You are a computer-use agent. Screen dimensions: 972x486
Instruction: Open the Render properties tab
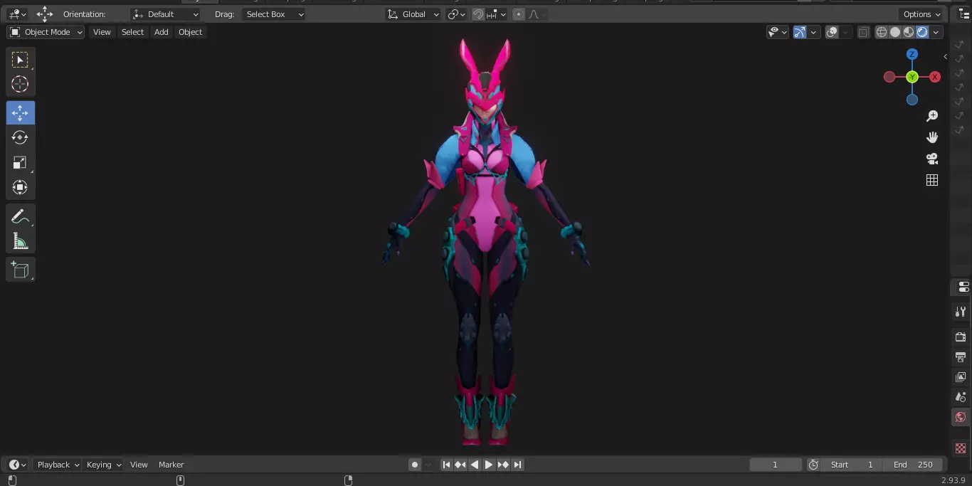961,337
